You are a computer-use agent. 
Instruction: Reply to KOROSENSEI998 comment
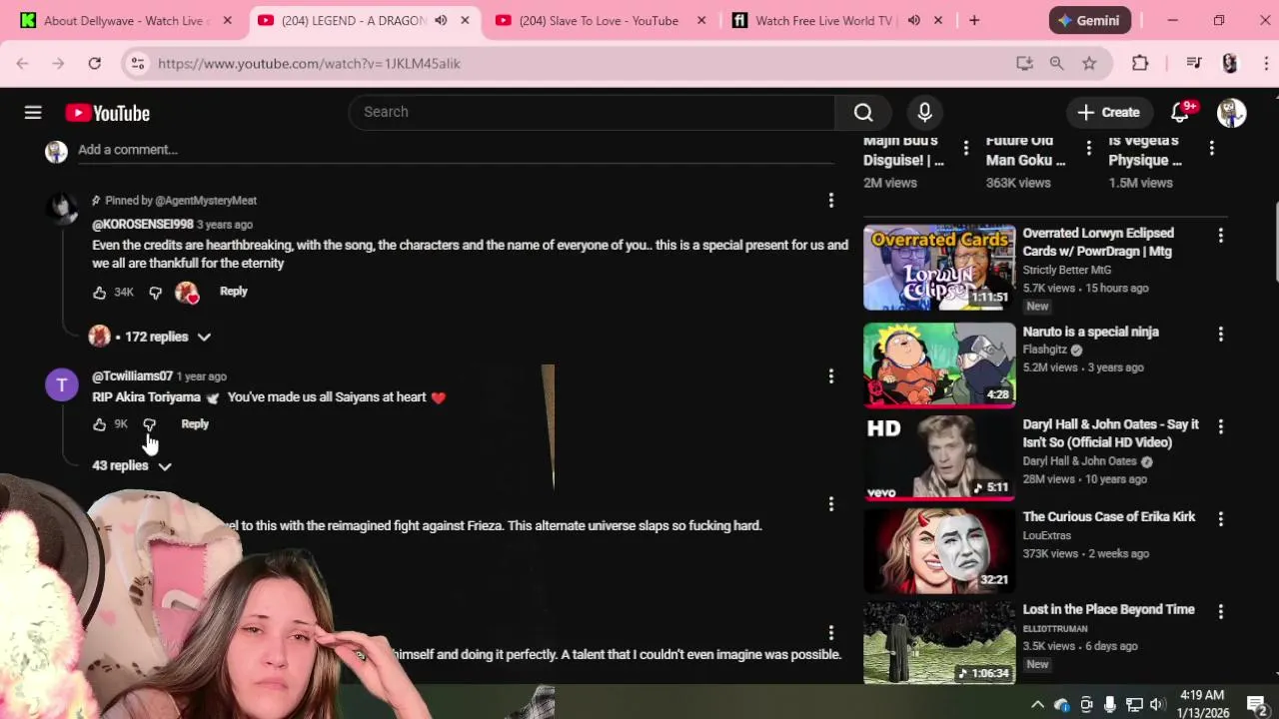[233, 292]
